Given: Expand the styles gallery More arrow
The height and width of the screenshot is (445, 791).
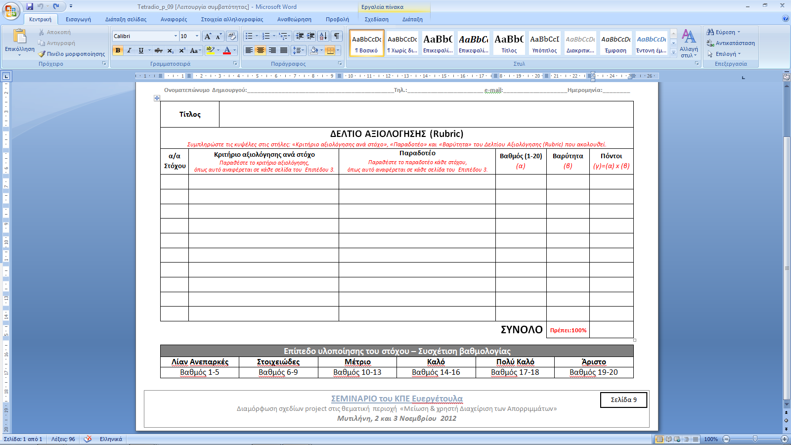Looking at the screenshot, I should point(673,52).
